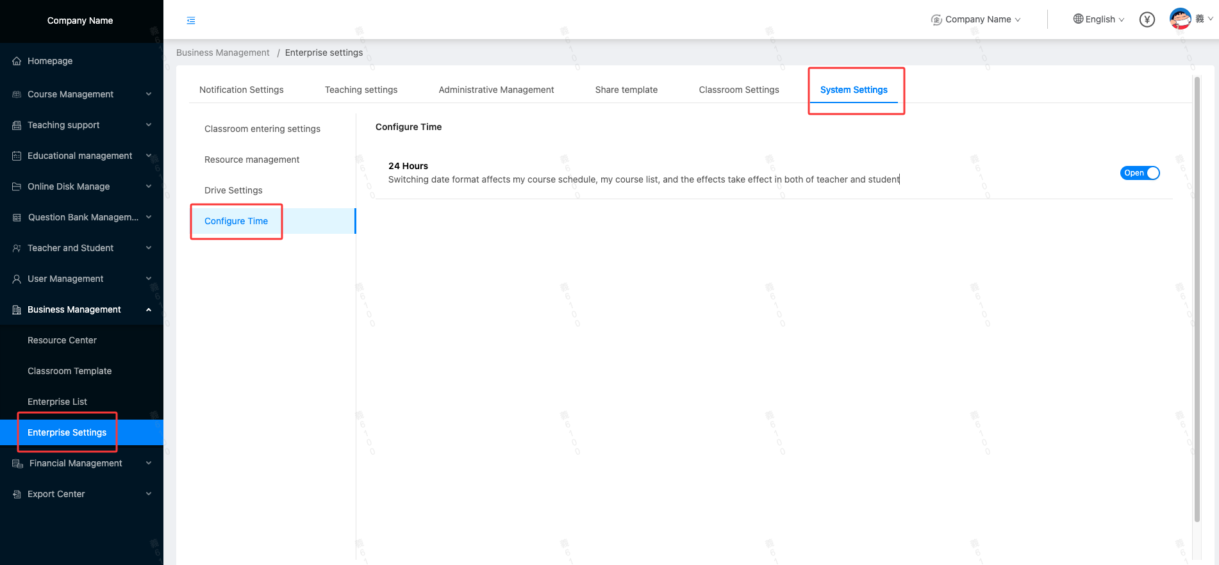This screenshot has height=565, width=1219.
Task: Select the System Settings tab
Action: 854,90
